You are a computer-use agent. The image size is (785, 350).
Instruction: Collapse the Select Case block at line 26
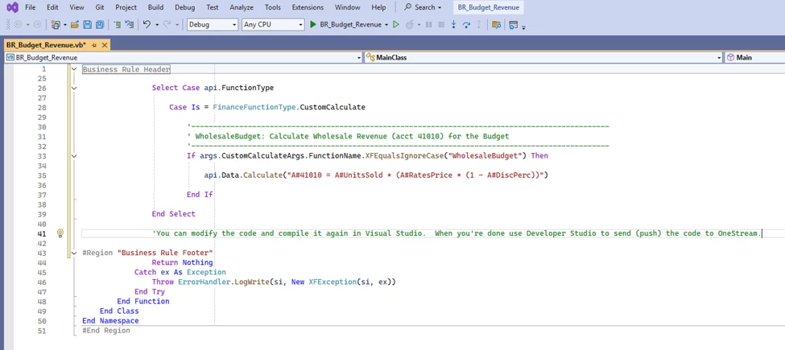(x=74, y=88)
